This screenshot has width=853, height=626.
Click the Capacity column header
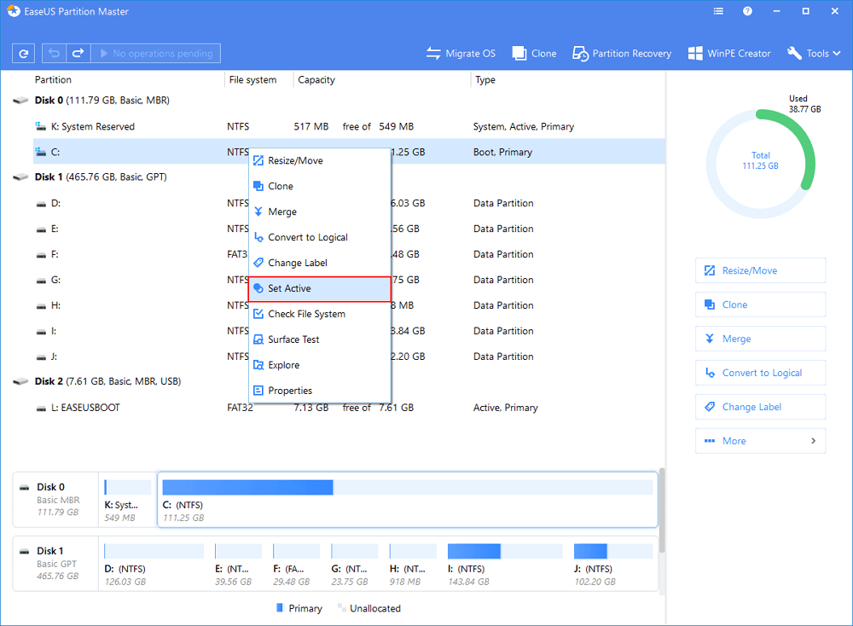(x=316, y=79)
